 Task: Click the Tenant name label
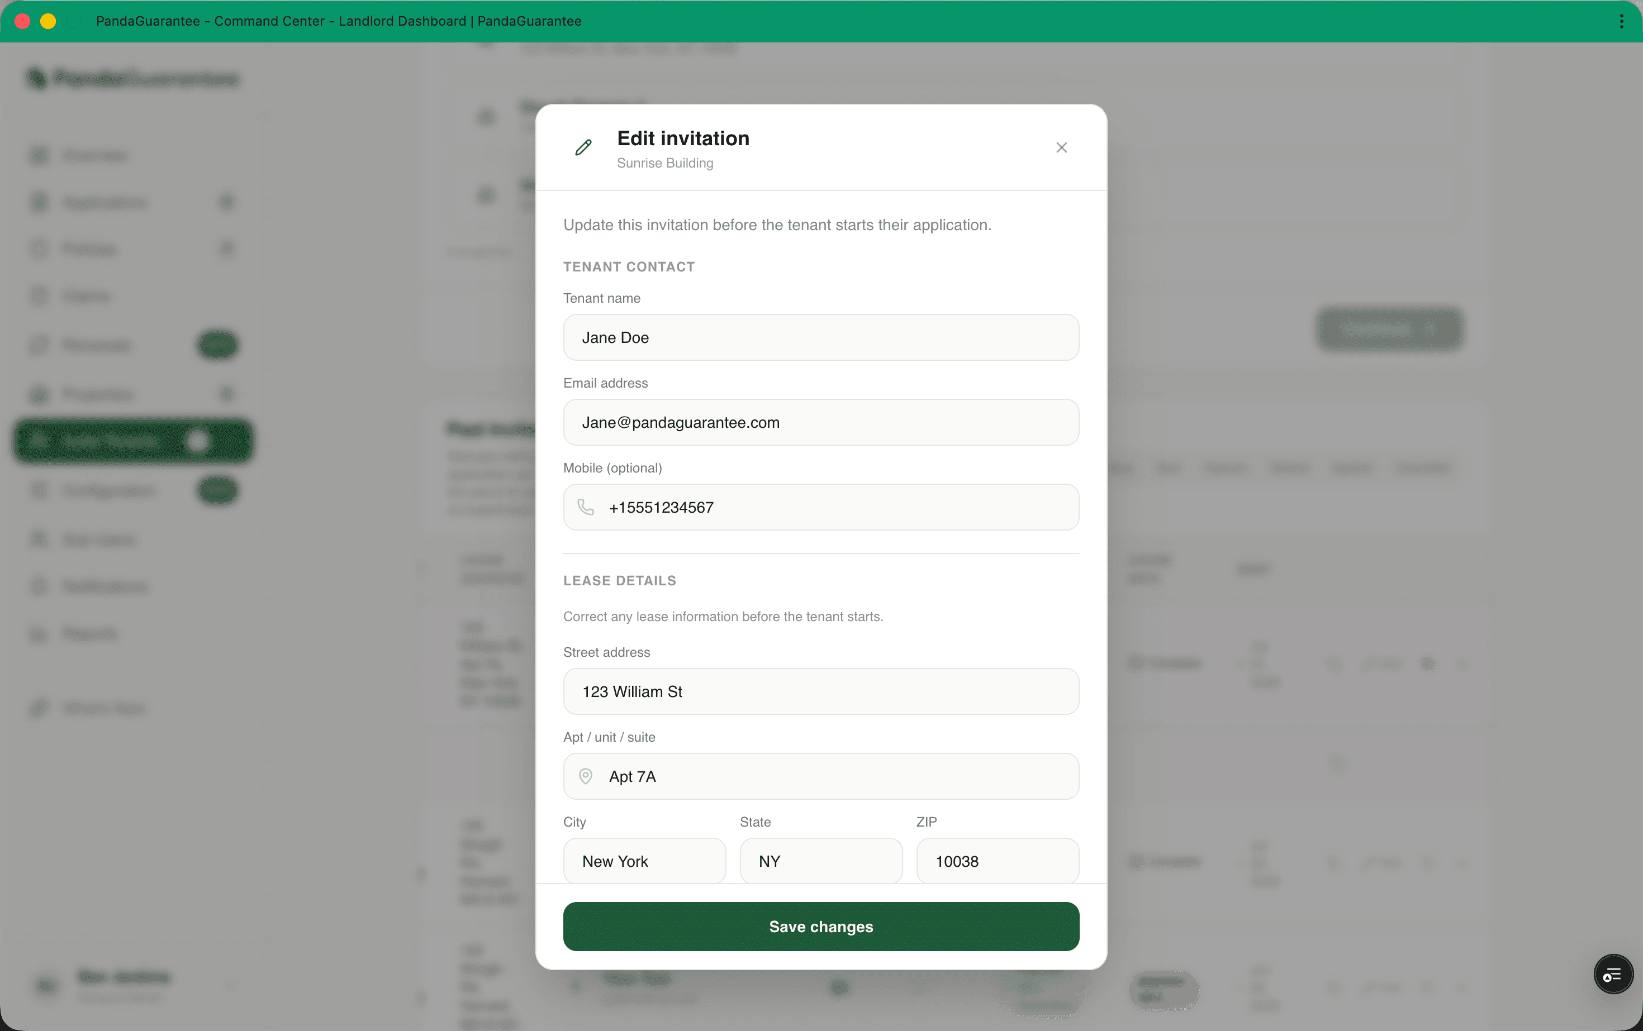pyautogui.click(x=602, y=298)
